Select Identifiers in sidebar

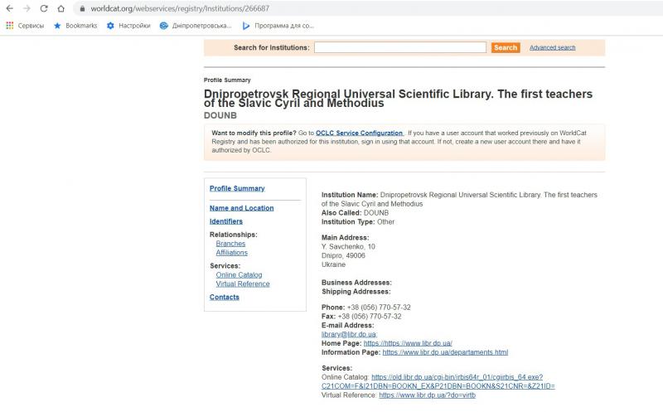[226, 221]
